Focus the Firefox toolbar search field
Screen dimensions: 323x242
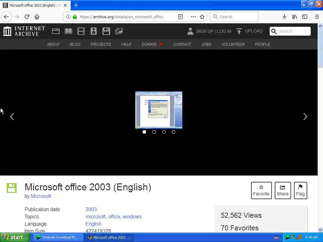pyautogui.click(x=234, y=17)
